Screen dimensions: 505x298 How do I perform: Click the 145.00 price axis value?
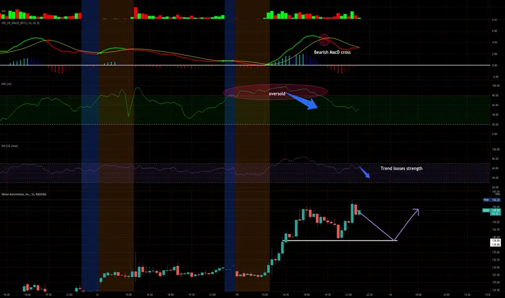(496, 222)
